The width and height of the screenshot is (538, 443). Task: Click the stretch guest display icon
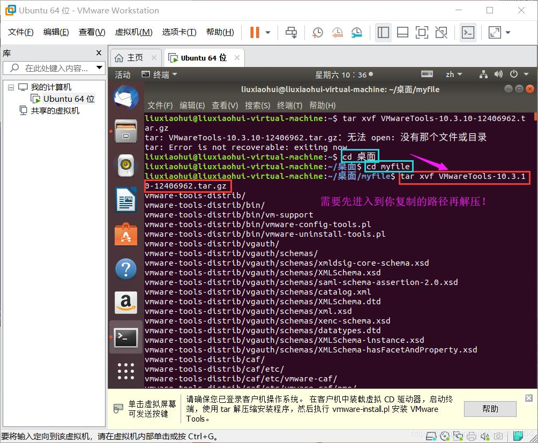[x=495, y=33]
